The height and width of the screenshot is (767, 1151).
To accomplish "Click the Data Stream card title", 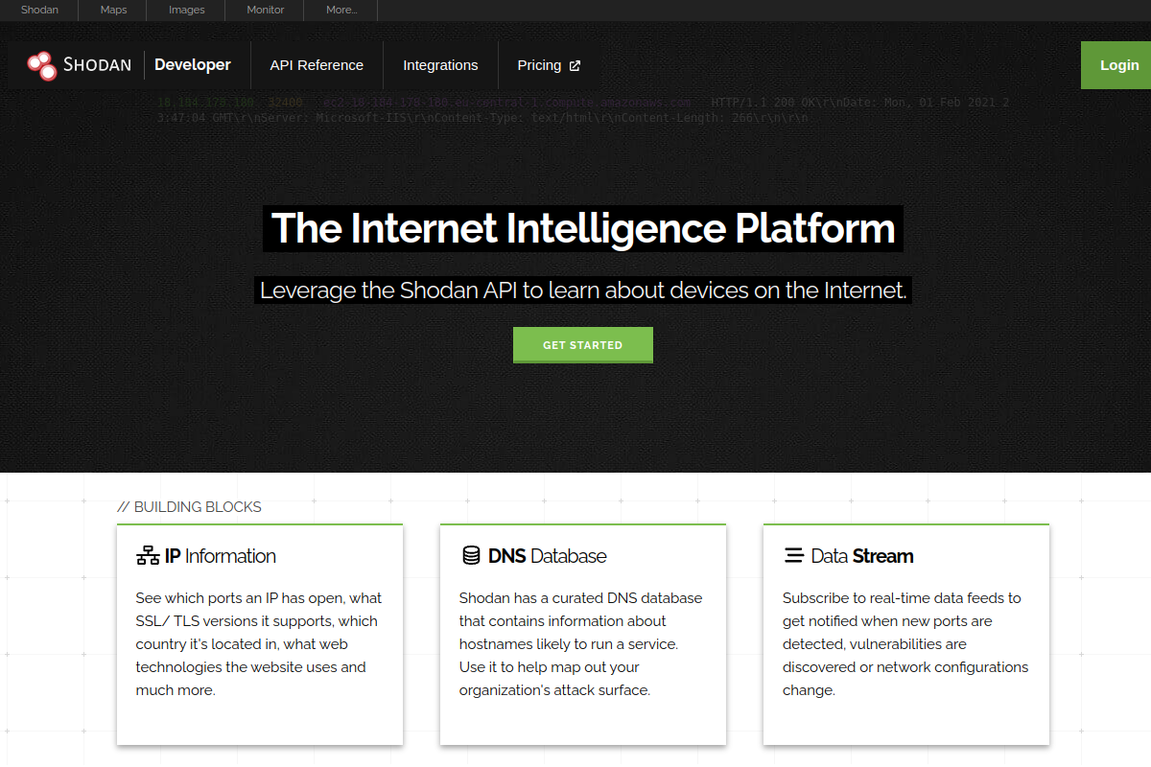I will 861,556.
